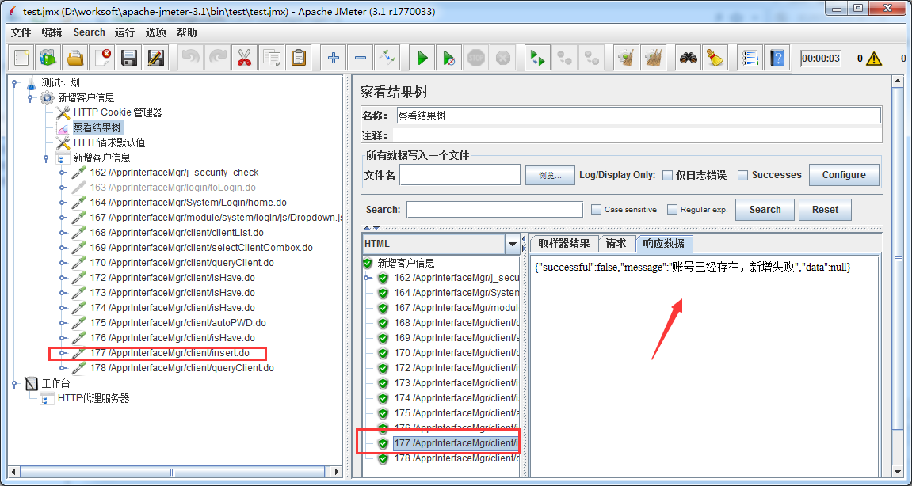912x486 pixels.
Task: Enable the Successes checkbox
Action: point(742,175)
